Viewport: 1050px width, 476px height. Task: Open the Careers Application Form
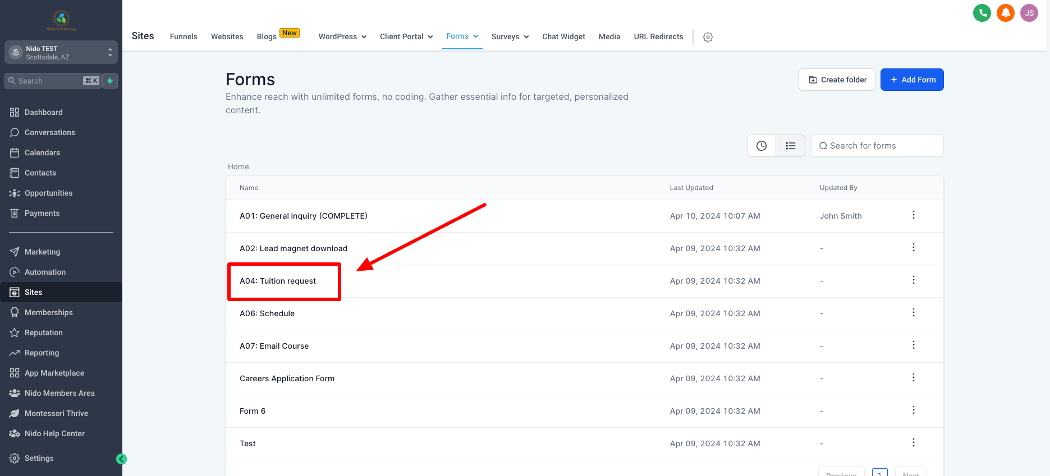[287, 378]
